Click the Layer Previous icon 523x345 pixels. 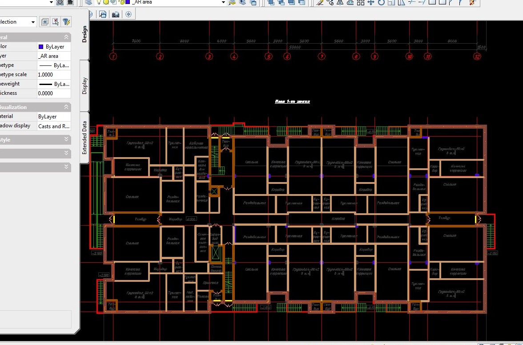(x=242, y=2)
